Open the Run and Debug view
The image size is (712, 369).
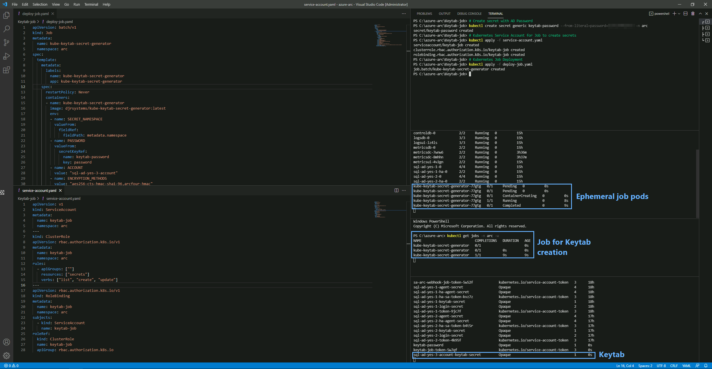[6, 56]
